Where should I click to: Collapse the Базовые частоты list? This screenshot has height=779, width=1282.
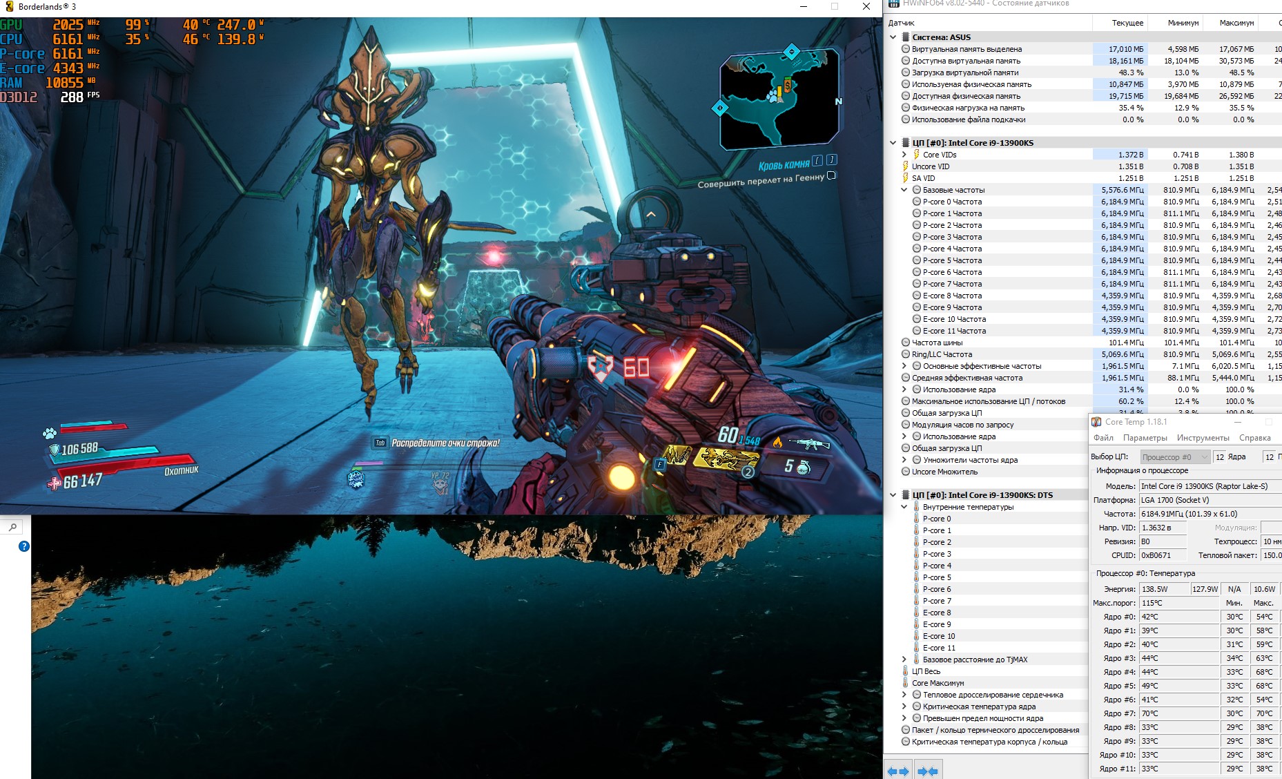[x=904, y=190]
